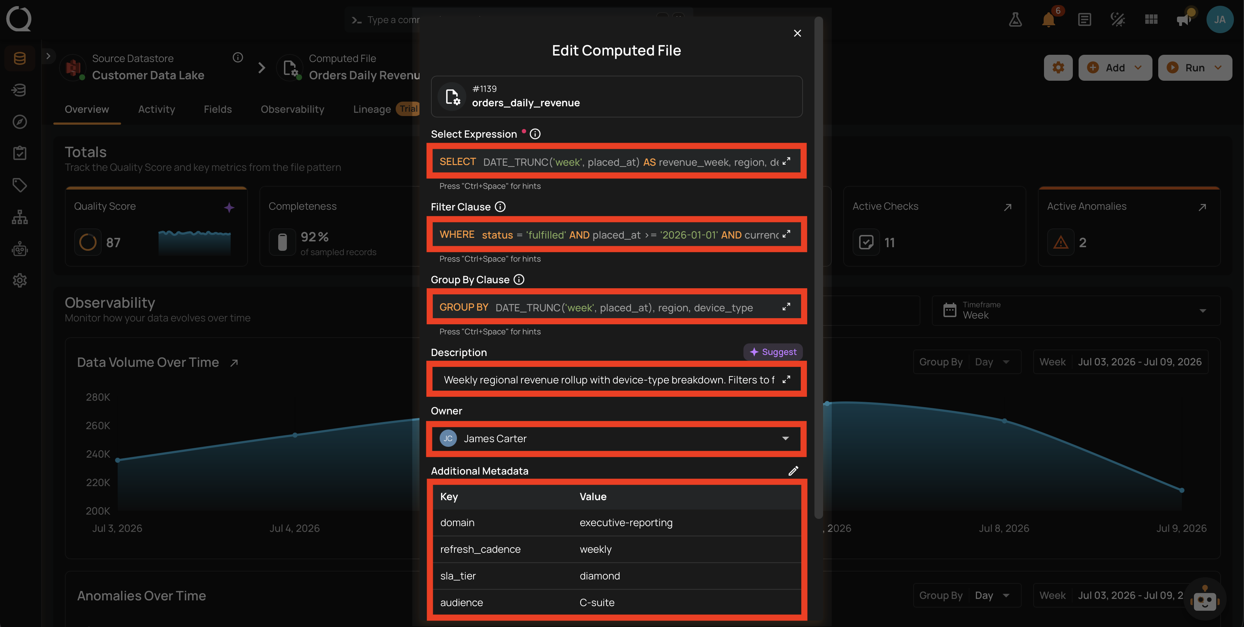Viewport: 1244px width, 627px height.
Task: Open the apps grid icon
Action: click(x=1151, y=19)
